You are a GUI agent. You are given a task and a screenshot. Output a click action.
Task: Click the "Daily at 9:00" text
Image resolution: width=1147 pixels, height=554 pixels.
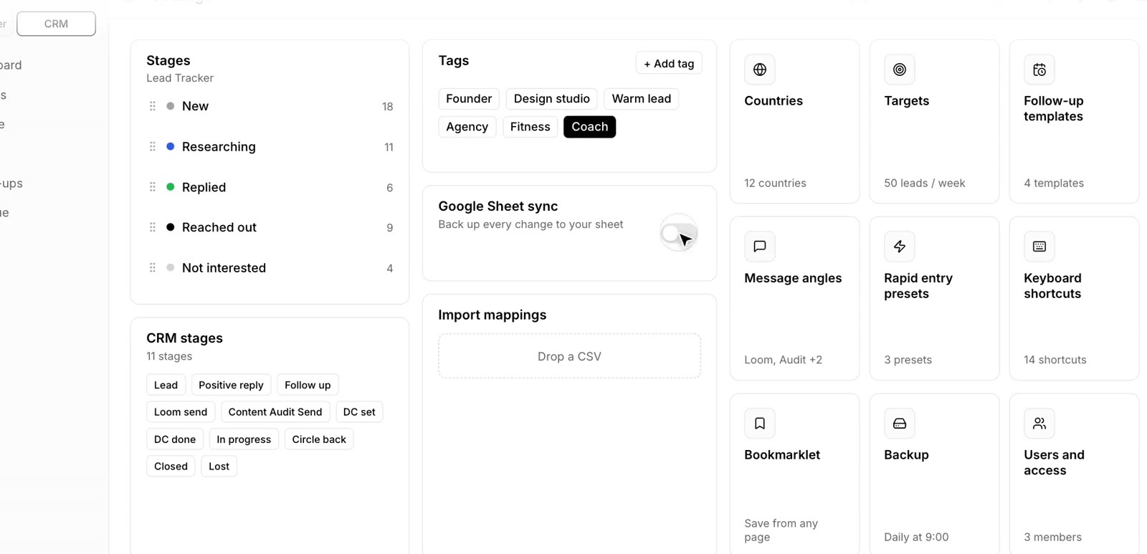point(916,538)
